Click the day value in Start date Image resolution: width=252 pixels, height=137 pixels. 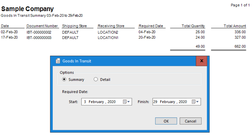point(85,102)
